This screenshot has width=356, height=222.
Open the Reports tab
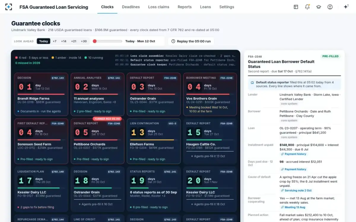[185, 7]
